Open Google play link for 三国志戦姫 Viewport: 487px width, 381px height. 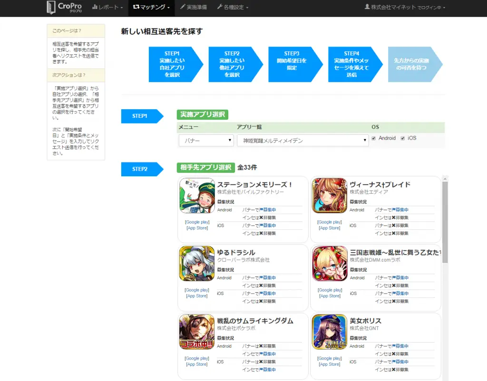pyautogui.click(x=330, y=290)
